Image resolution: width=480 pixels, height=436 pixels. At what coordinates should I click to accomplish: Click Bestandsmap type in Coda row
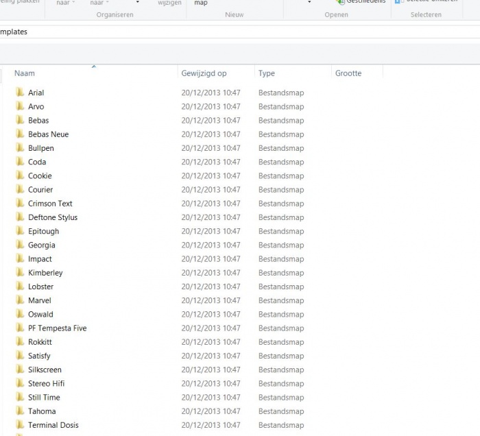(x=281, y=162)
